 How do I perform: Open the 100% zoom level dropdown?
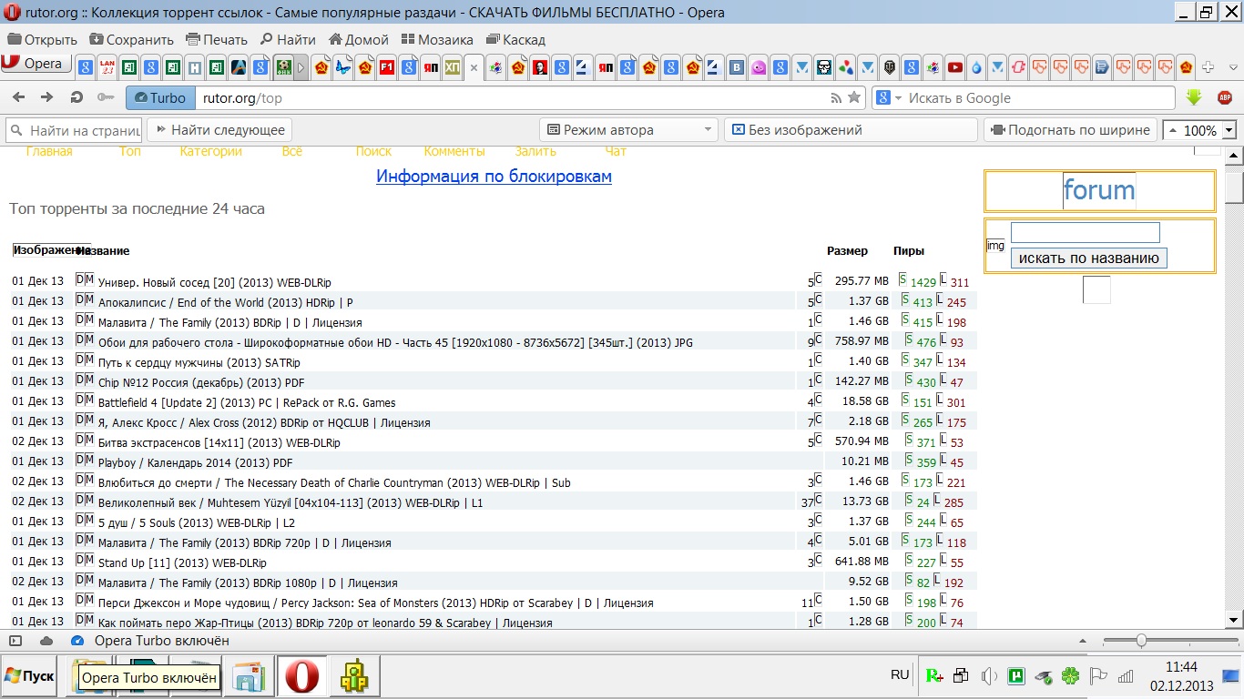tap(1229, 130)
